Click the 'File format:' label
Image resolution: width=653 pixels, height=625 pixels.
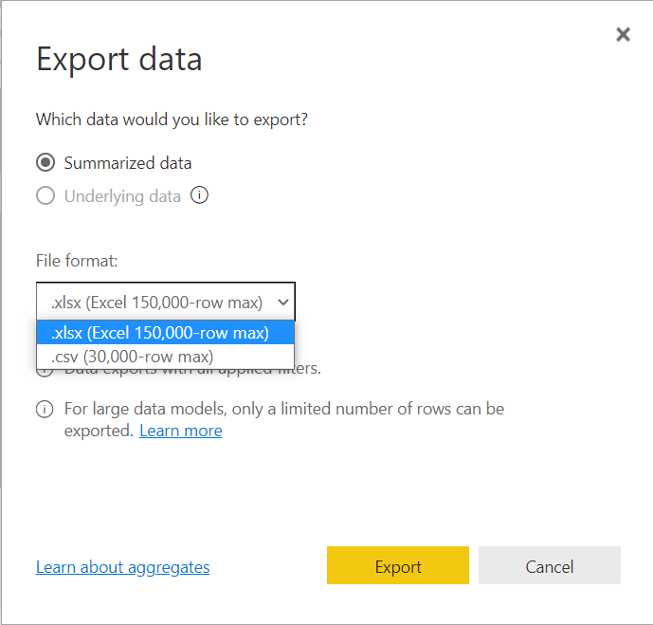[x=77, y=261]
